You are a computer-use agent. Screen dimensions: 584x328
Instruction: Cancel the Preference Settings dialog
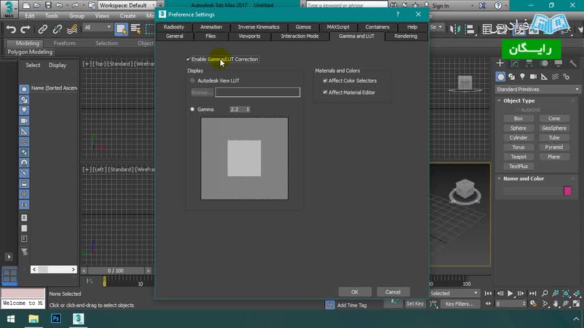click(393, 292)
